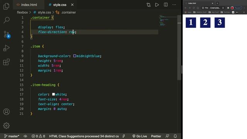Open Source Control view with 6 changes
The width and height of the screenshot is (247, 139).
click(7, 34)
